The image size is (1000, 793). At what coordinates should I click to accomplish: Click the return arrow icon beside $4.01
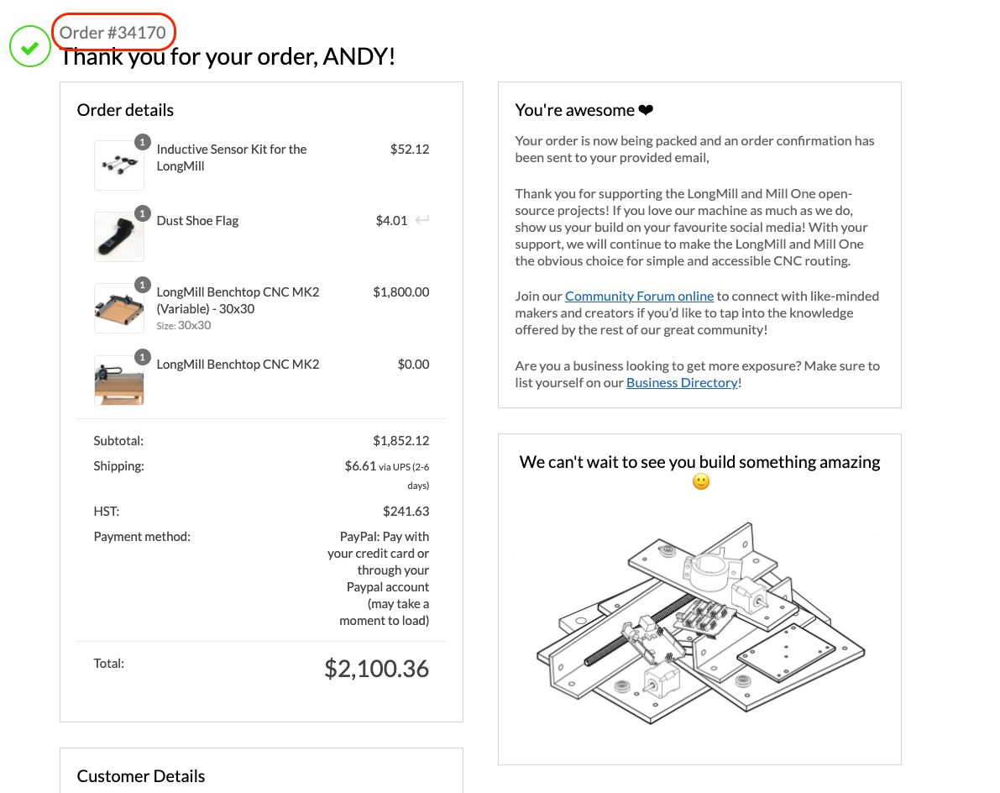tap(422, 220)
